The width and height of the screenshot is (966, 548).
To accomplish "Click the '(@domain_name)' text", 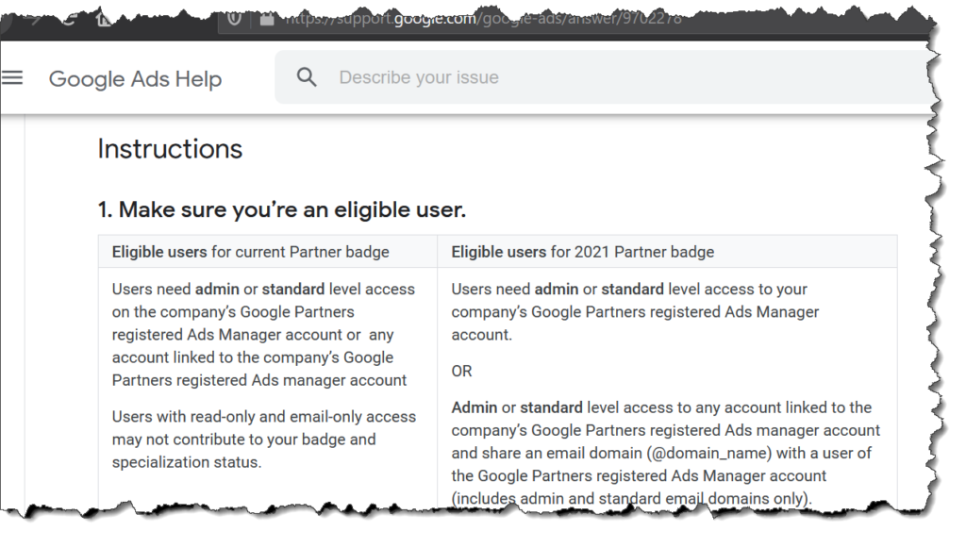I will coord(709,453).
